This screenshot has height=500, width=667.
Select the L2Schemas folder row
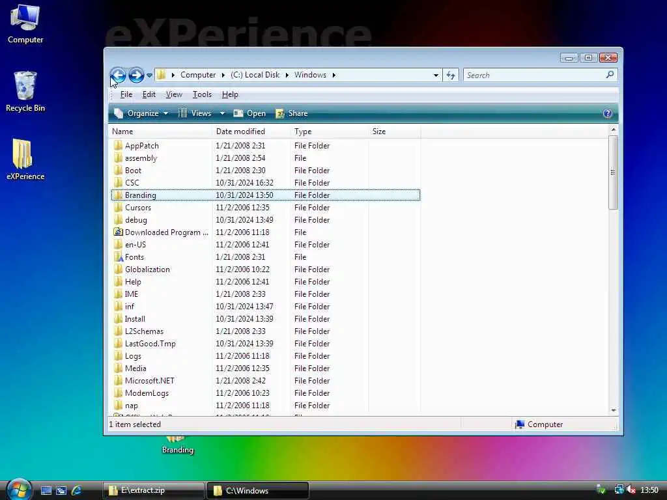266,331
